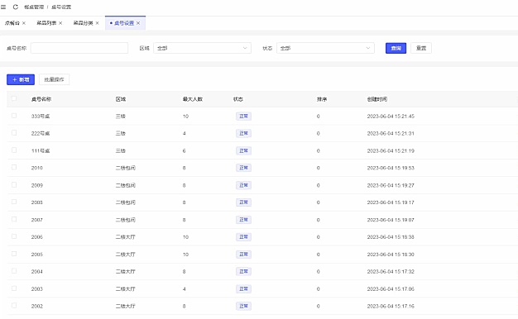Open the 区域 dropdown
The width and height of the screenshot is (518, 319).
(202, 48)
